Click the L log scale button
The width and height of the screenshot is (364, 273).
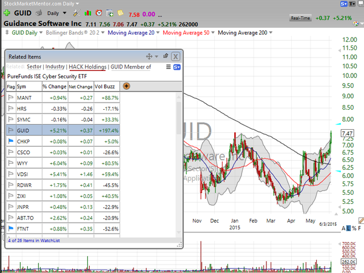[x=349, y=228]
